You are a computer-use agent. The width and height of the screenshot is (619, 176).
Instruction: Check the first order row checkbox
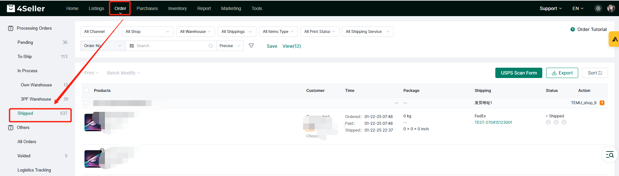pyautogui.click(x=86, y=103)
